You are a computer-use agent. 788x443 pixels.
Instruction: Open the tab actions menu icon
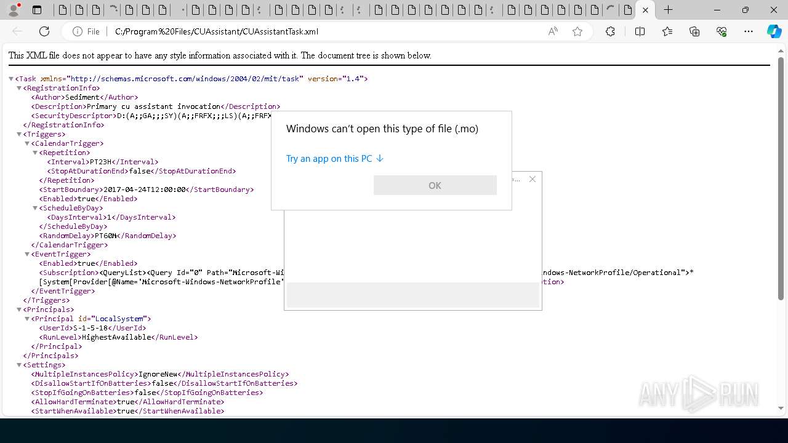[37, 10]
